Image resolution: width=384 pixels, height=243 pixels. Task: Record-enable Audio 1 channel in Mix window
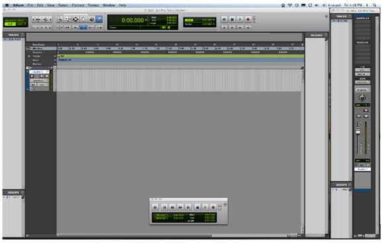(366, 111)
